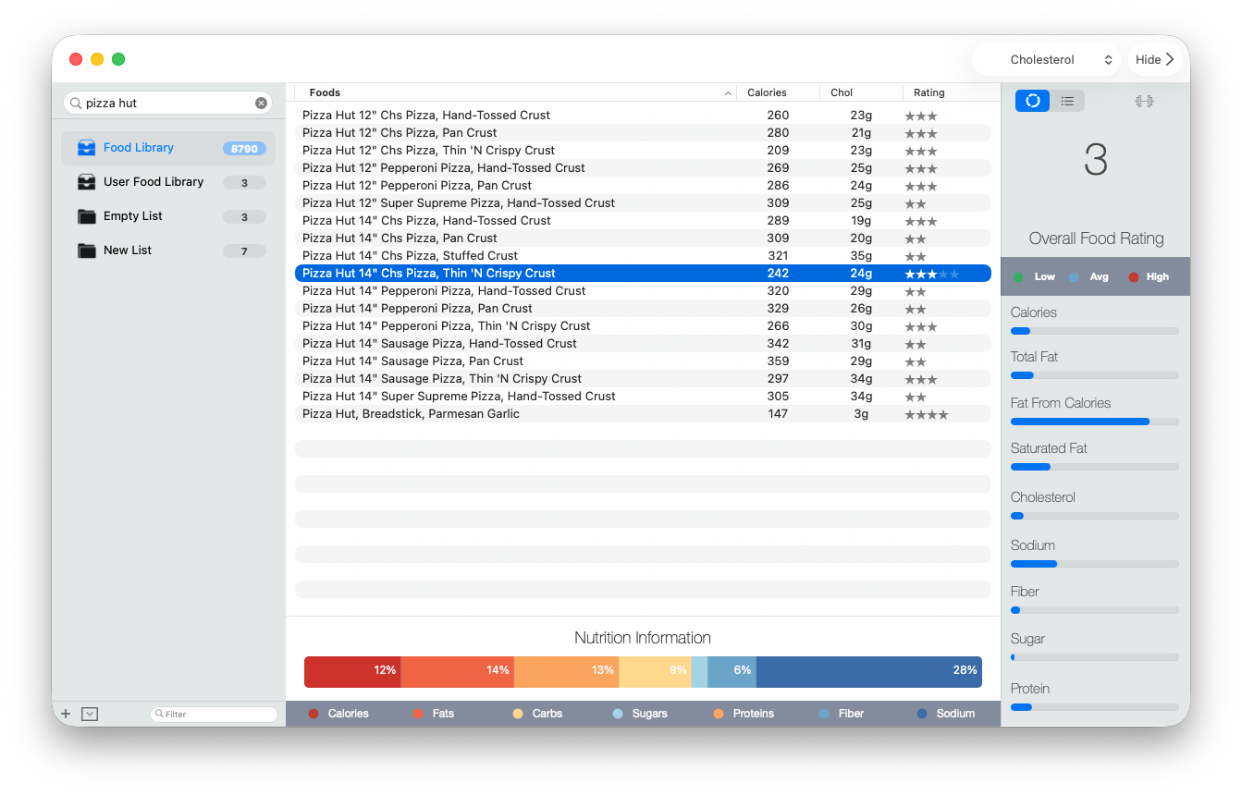This screenshot has width=1242, height=795.
Task: Open the action menu beside the plus button
Action: [90, 714]
